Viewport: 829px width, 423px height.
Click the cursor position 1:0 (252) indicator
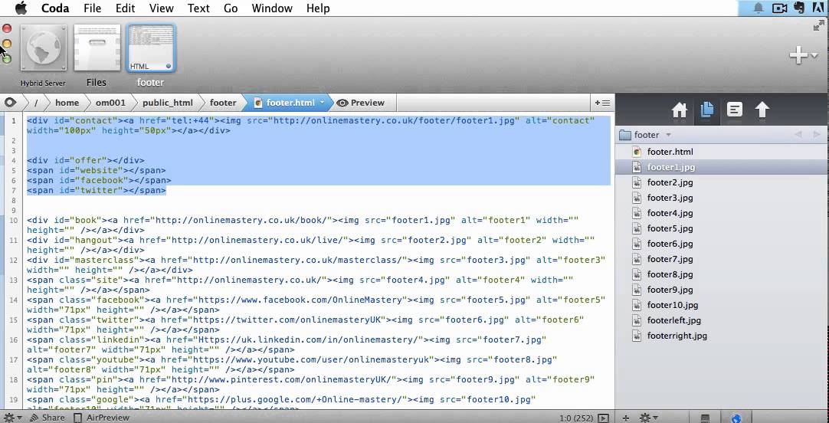pos(577,418)
